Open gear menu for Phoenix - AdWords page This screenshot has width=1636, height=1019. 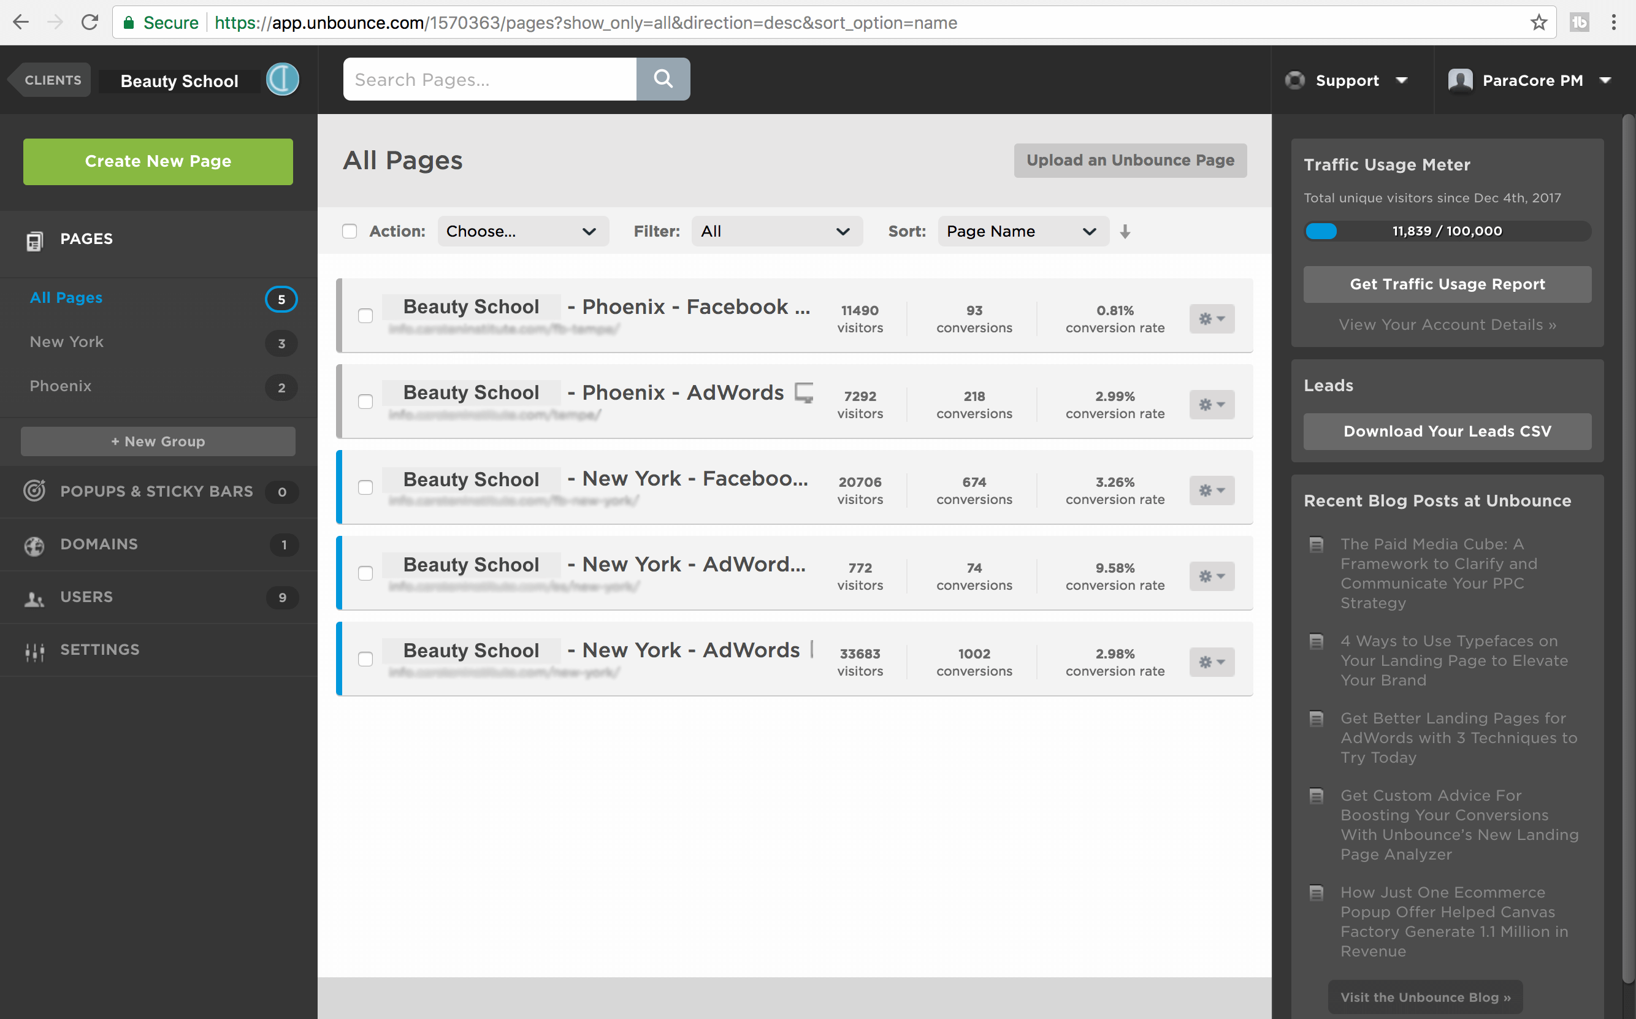1212,405
